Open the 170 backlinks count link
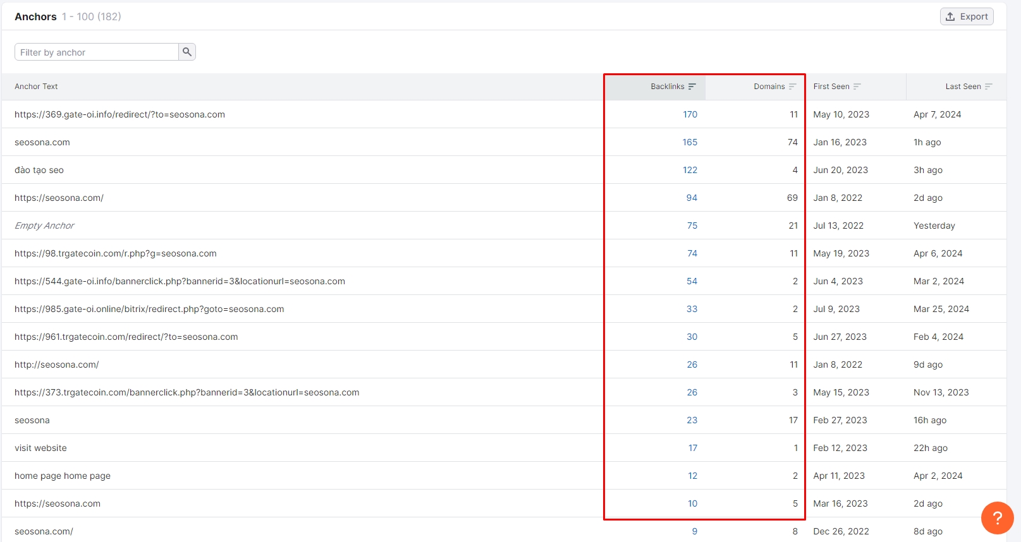 pos(690,114)
